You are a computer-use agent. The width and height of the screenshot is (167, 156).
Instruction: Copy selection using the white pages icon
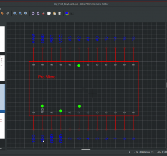coord(49,13)
